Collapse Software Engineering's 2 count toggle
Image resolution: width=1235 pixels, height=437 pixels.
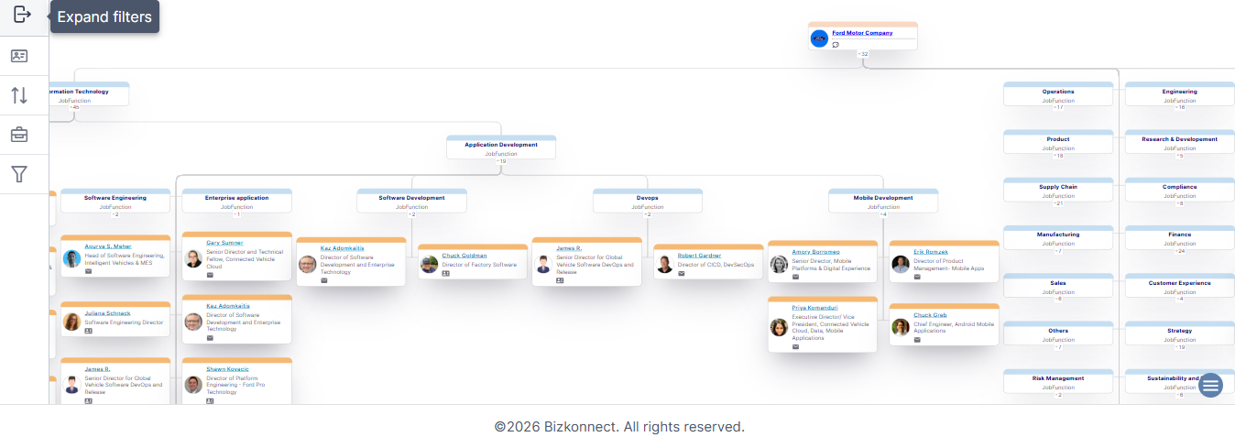click(x=115, y=214)
